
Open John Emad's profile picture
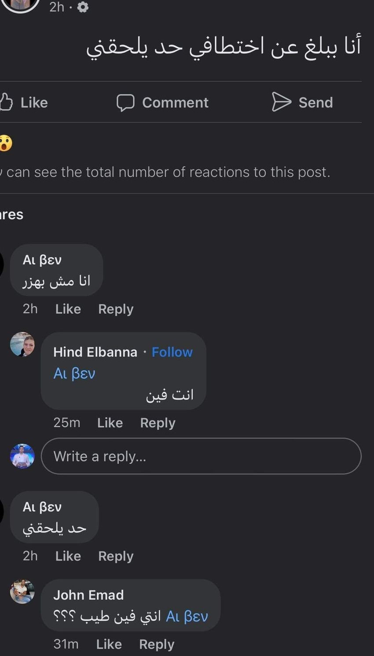click(x=22, y=591)
